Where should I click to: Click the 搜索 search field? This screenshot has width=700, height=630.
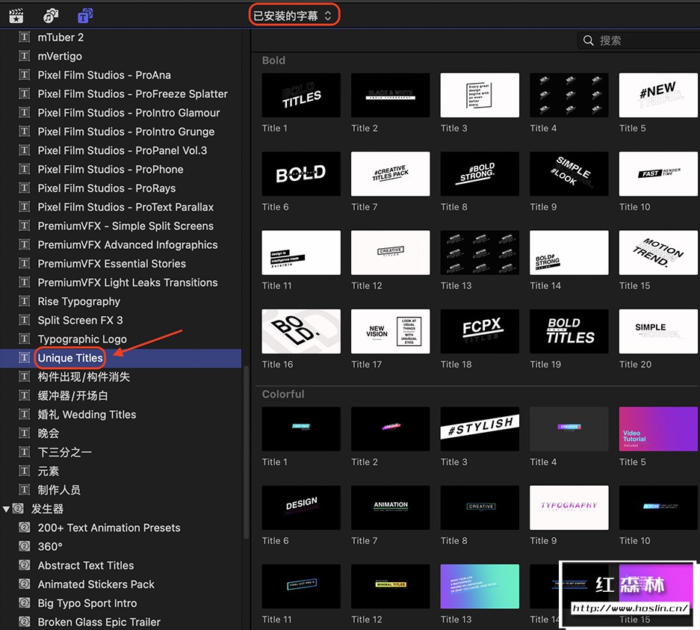point(639,40)
